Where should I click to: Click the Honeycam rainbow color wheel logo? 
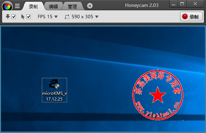(7, 6)
